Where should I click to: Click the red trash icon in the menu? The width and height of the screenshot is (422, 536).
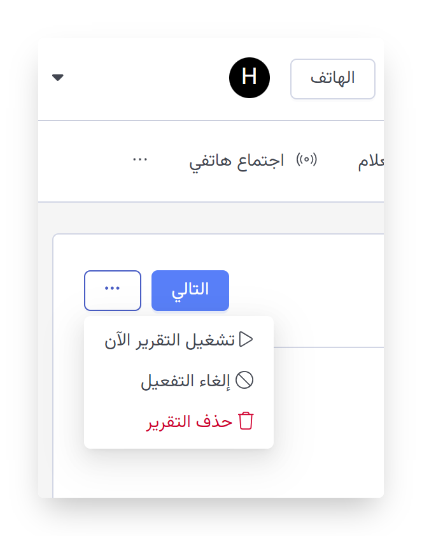pyautogui.click(x=246, y=421)
